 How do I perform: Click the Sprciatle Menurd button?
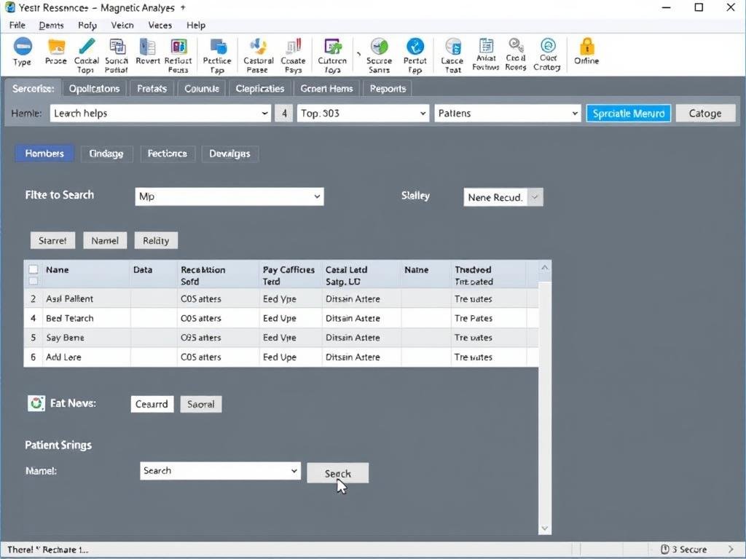628,114
